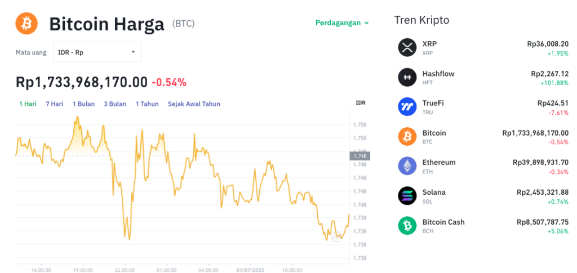Open the Ethereum name link

click(x=439, y=163)
